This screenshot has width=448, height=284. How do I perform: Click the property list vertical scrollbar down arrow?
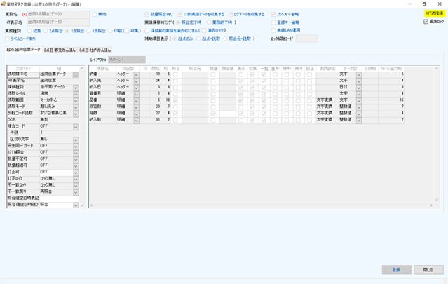point(80,206)
